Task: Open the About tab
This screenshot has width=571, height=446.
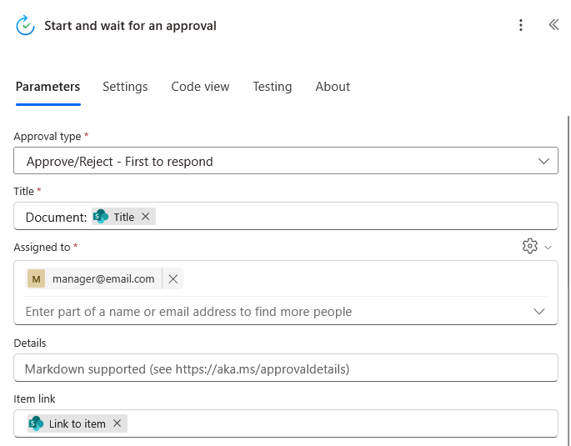Action: point(333,87)
